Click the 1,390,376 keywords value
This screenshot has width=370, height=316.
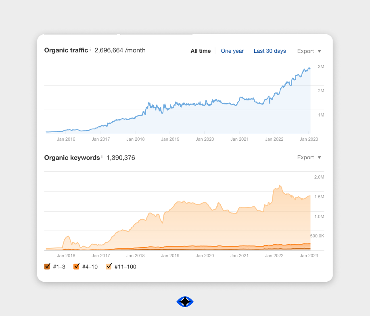121,158
